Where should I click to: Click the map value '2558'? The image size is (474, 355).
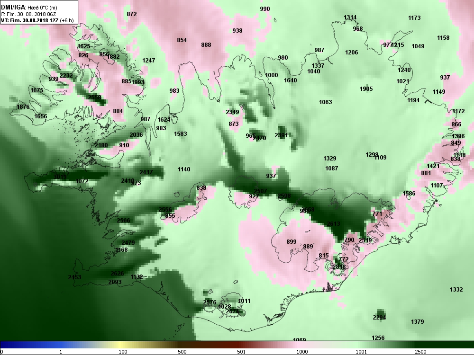point(95,98)
